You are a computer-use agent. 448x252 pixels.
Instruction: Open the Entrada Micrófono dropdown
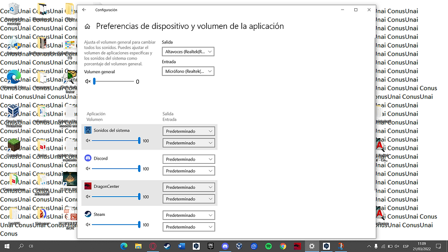(188, 71)
